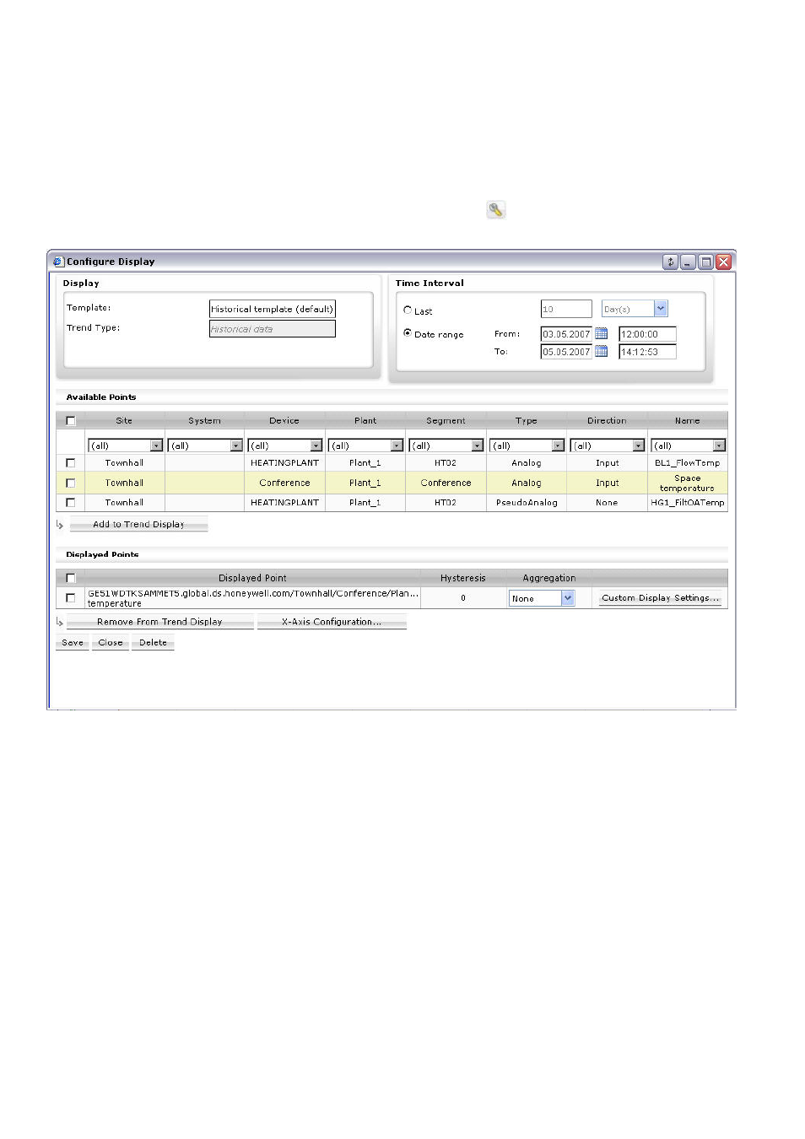Open X-Axis Configuration dialog
The height and width of the screenshot is (1139, 805).
tap(332, 622)
